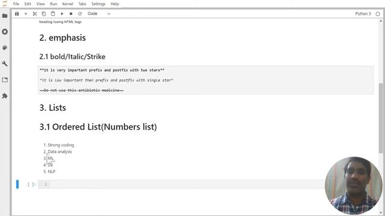
Task: Click the '2.1 bold/Italic/Strike' heading
Action: coord(72,56)
